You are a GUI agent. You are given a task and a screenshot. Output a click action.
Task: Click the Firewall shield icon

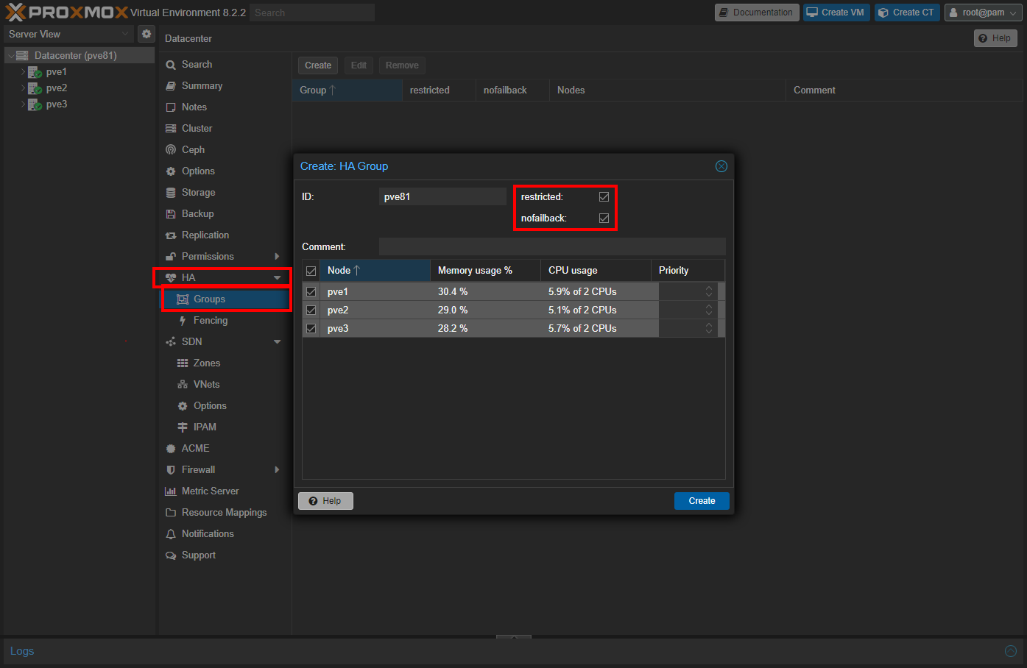[171, 470]
